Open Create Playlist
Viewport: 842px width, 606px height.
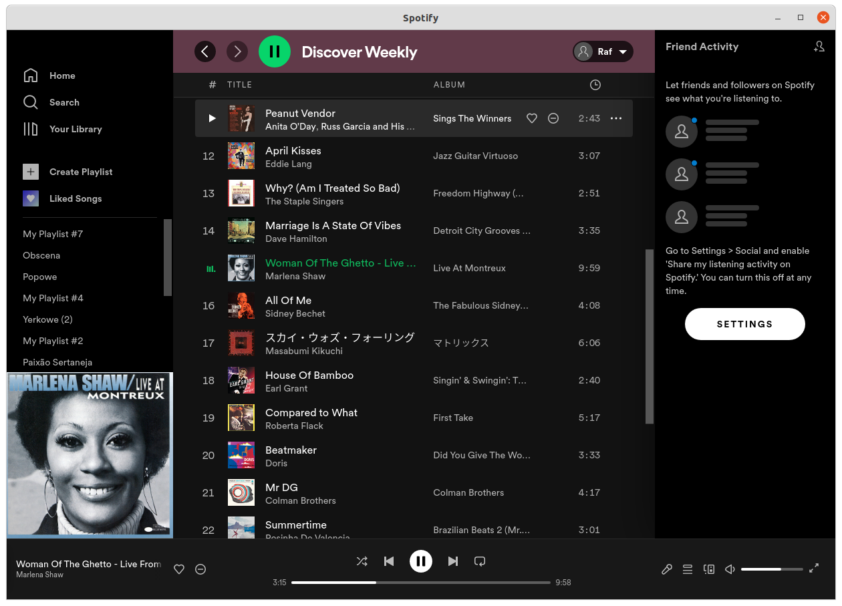[81, 172]
